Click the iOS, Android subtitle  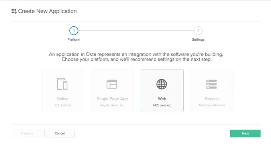(x=63, y=105)
